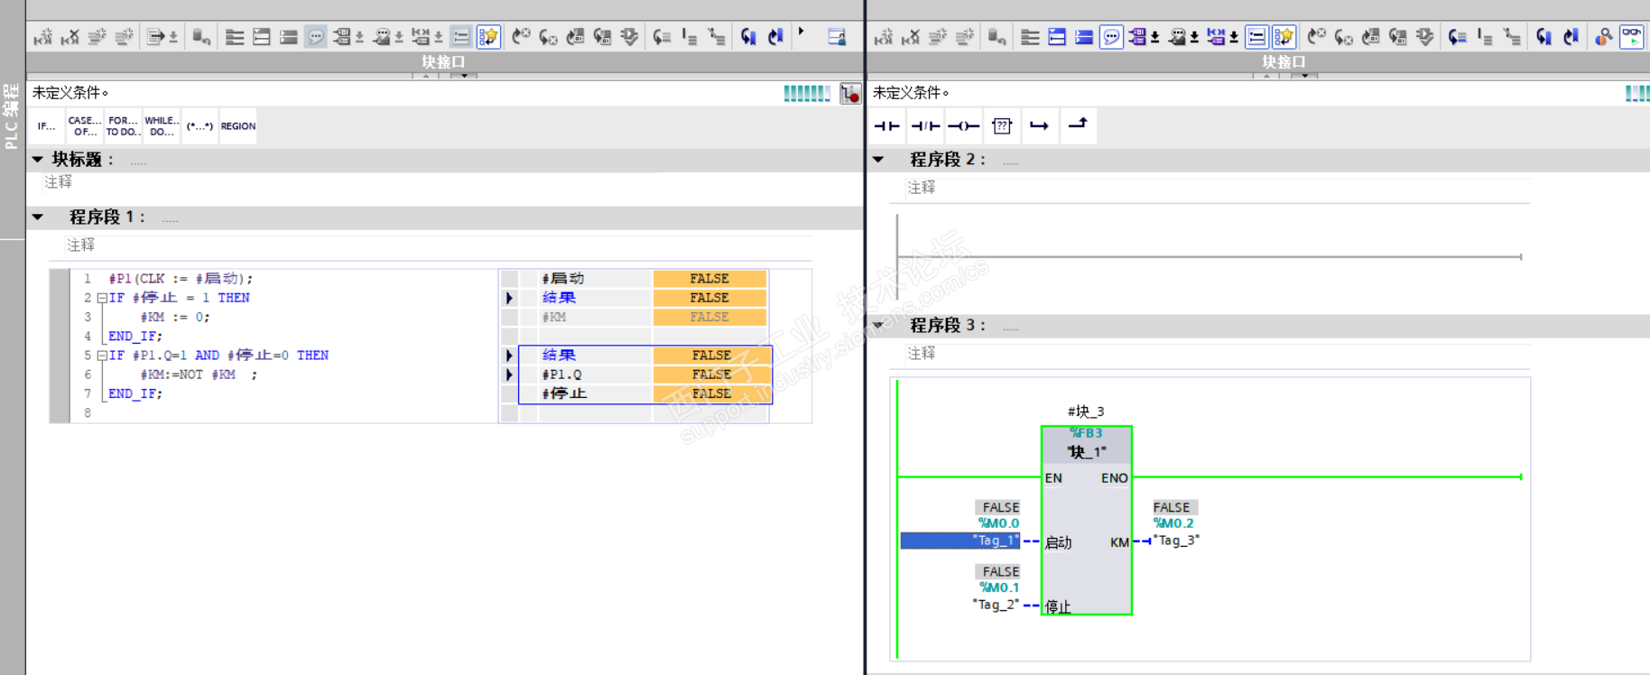This screenshot has width=1650, height=675.
Task: Click Insert network icon in left SCL toolbar
Action: click(x=42, y=37)
